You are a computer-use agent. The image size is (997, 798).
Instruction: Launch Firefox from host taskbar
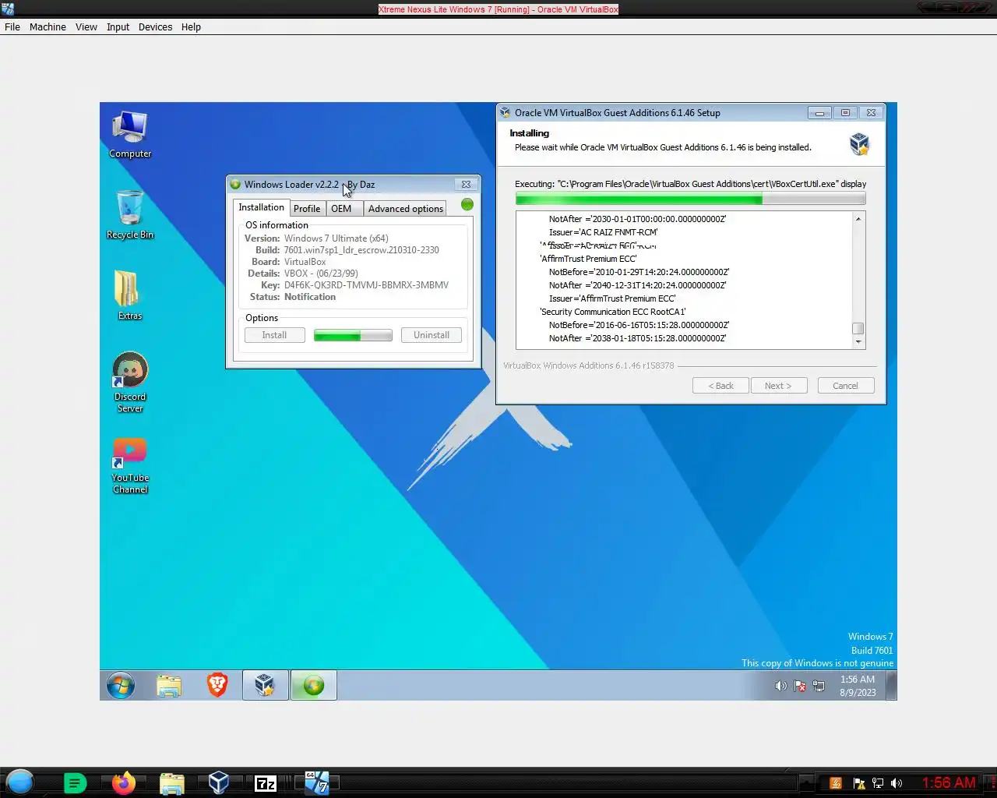click(x=123, y=782)
